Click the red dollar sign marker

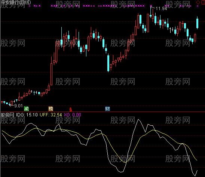point(71,110)
